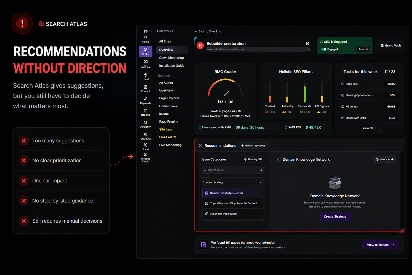Viewport: 412px width, 275px height.
Task: Open the Brand Vault
Action: [x=391, y=45]
